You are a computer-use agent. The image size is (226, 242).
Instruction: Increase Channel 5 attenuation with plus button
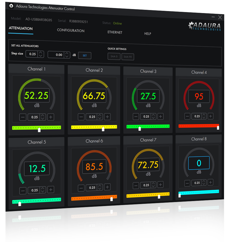51,190
